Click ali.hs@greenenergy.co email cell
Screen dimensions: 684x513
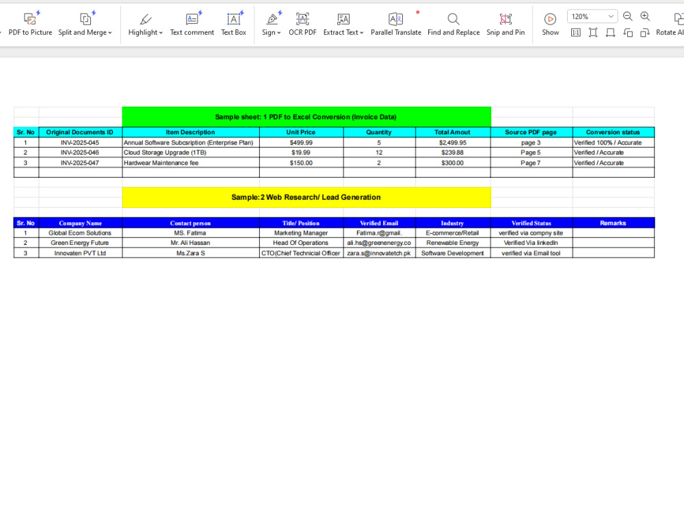pos(379,243)
